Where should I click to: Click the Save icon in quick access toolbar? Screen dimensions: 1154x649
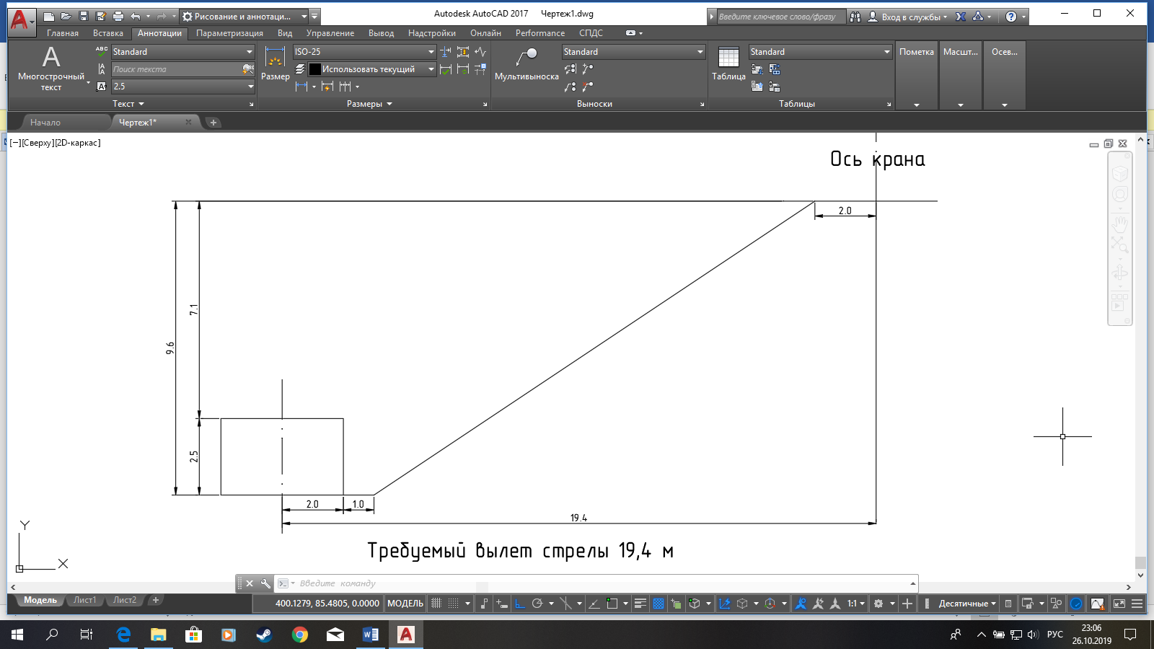(x=84, y=16)
